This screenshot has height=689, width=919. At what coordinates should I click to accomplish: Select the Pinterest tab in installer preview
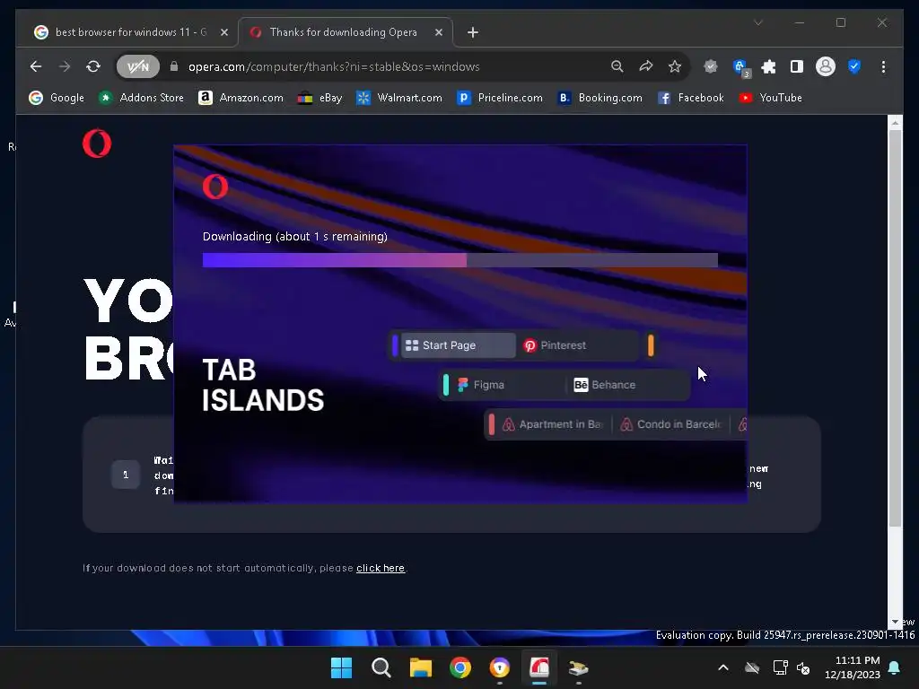(x=577, y=345)
